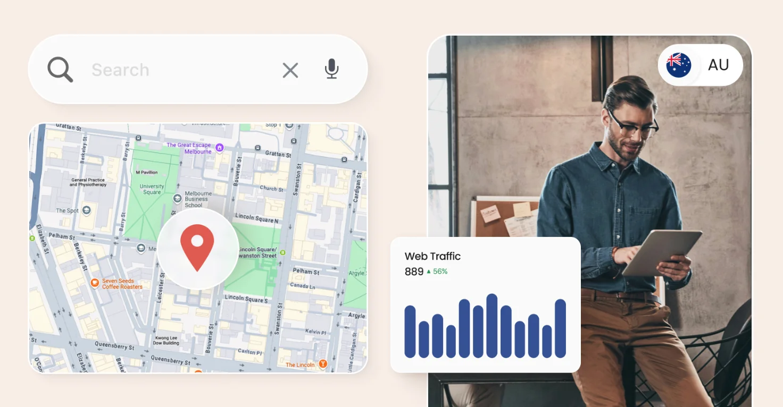Click the 889 visitor count figure

414,272
